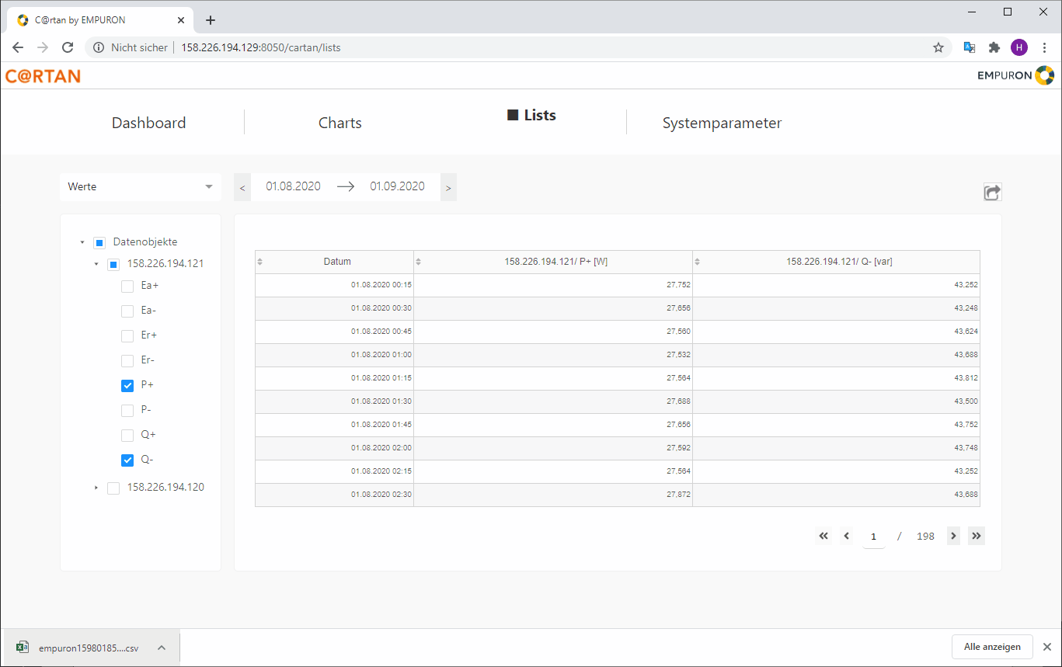Open a new browser tab
The height and width of the screenshot is (667, 1062).
(x=211, y=20)
